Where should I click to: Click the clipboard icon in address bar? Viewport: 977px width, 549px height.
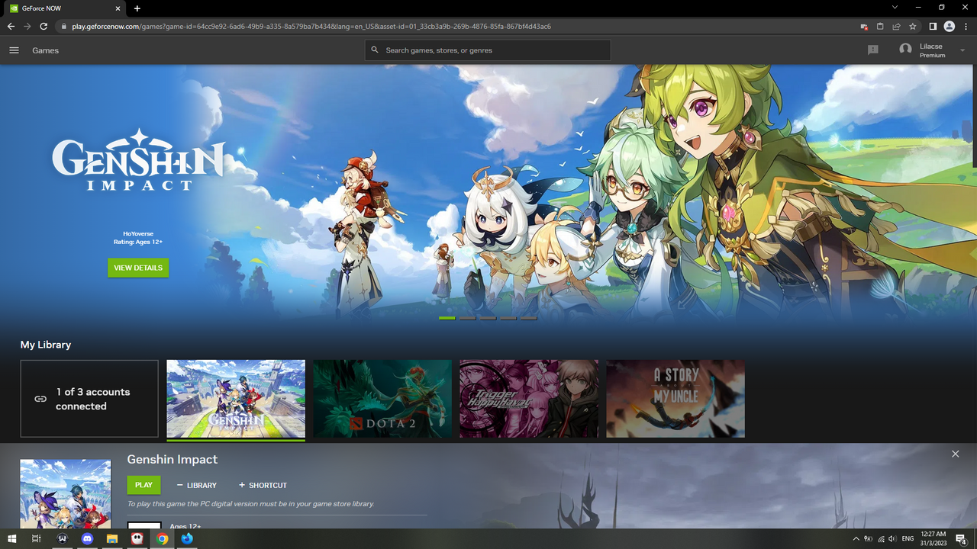pyautogui.click(x=879, y=26)
